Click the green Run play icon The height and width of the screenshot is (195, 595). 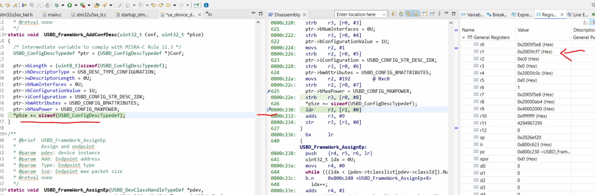coord(70,5)
